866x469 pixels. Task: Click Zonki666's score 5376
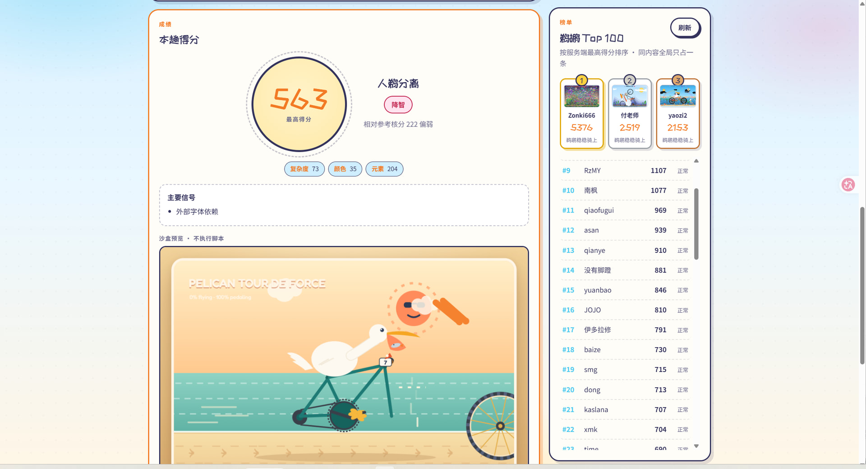[581, 128]
